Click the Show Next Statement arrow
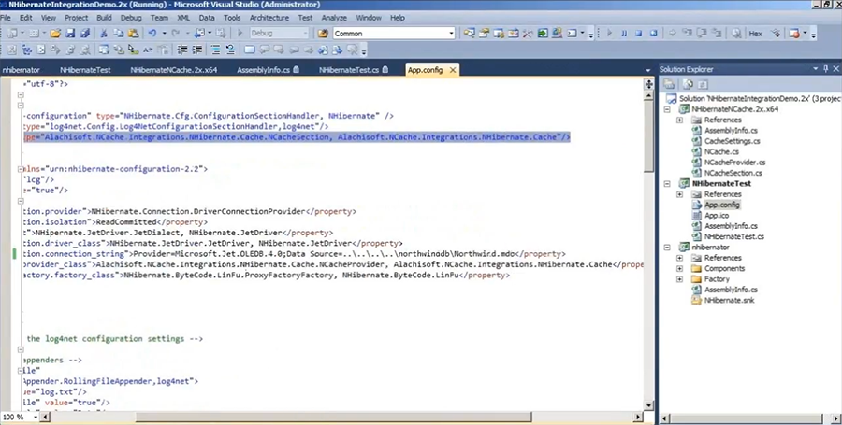This screenshot has width=842, height=425. 673,34
